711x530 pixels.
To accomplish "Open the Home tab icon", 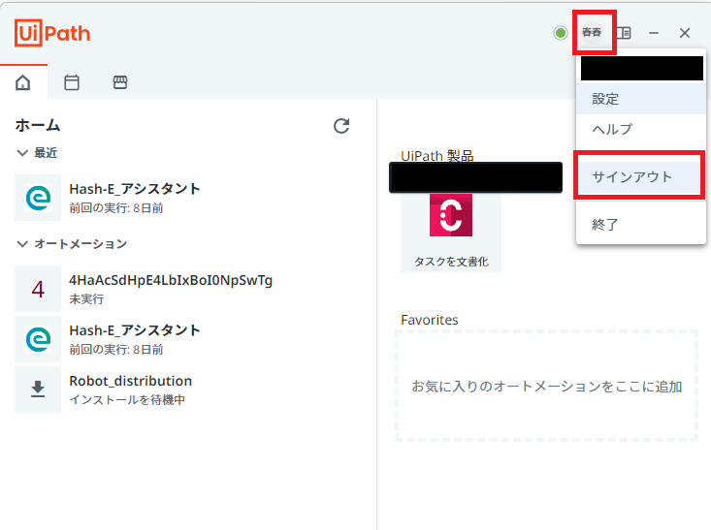I will pos(22,82).
